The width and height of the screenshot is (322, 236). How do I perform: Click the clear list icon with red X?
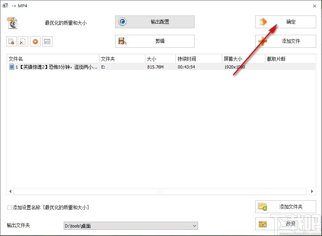pos(23,41)
